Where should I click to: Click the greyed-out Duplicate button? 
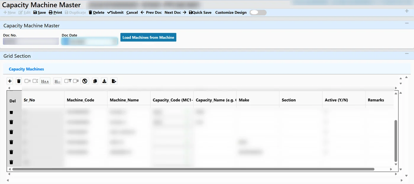tap(75, 12)
